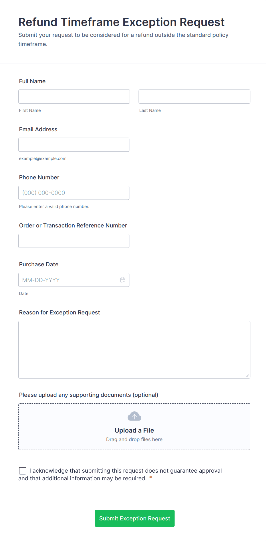Click the Last Name input field
This screenshot has height=541, width=266.
(194, 97)
